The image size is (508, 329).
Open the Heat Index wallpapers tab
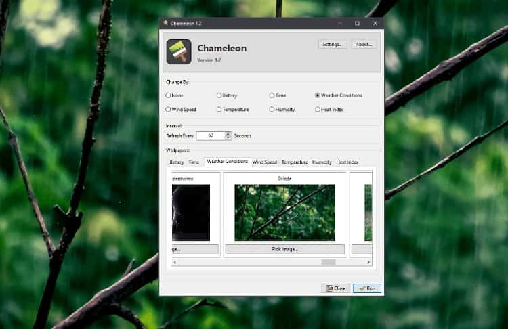point(347,162)
